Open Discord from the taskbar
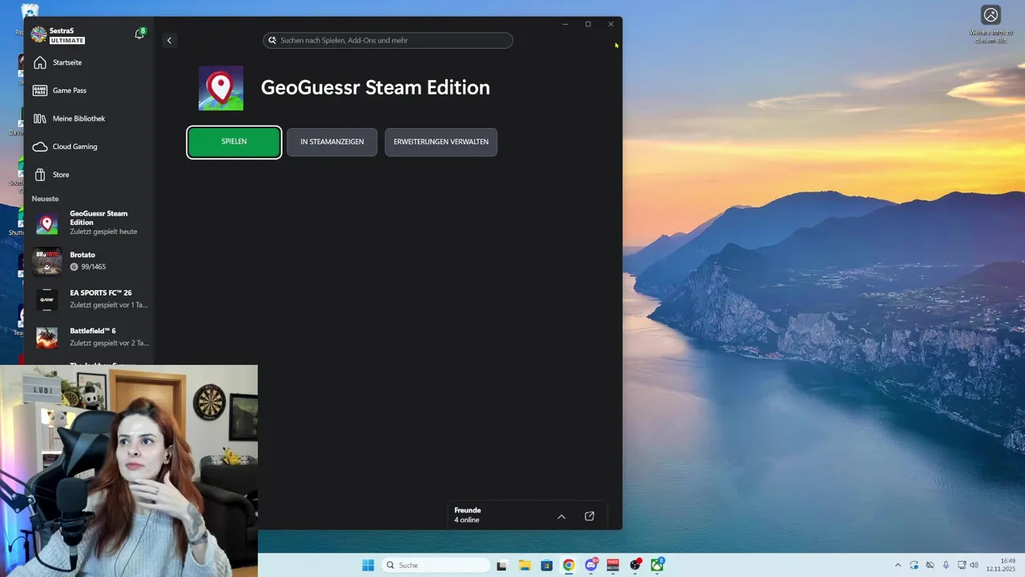 tap(591, 565)
